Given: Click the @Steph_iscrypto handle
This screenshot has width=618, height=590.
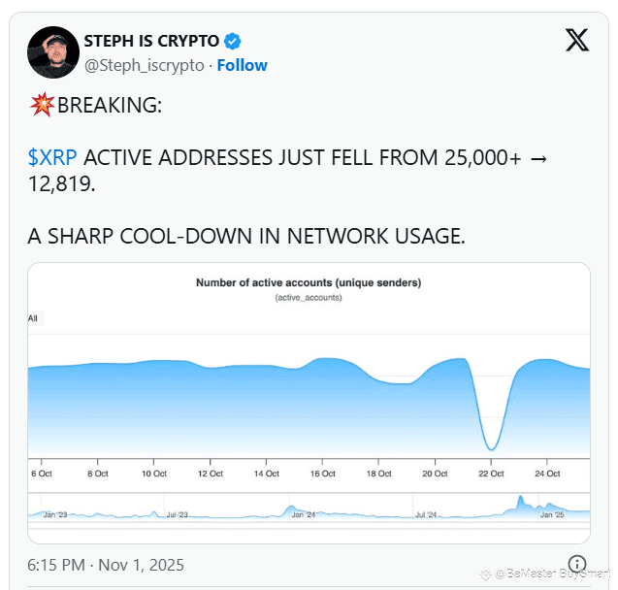Looking at the screenshot, I should [x=146, y=65].
